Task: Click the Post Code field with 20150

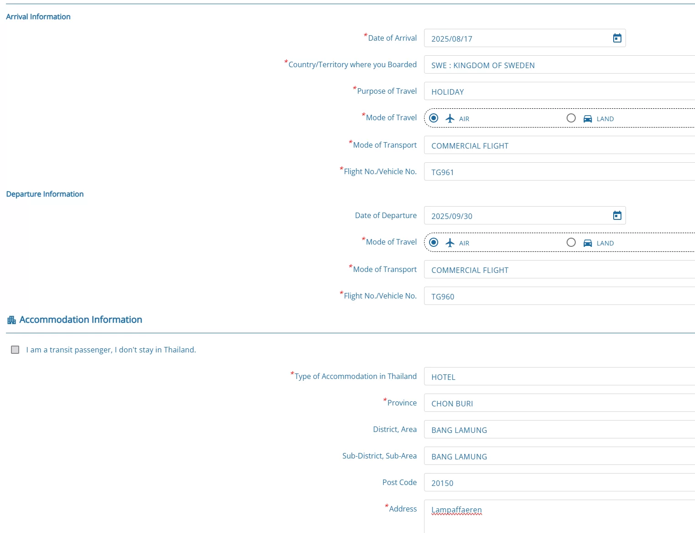Action: point(558,483)
